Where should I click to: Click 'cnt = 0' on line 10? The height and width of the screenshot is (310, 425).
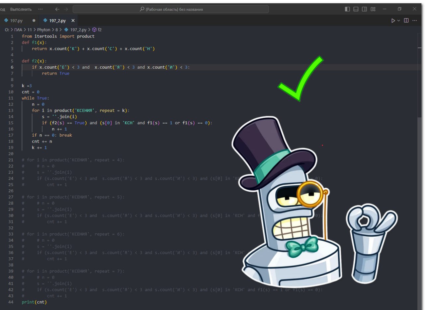(x=31, y=92)
